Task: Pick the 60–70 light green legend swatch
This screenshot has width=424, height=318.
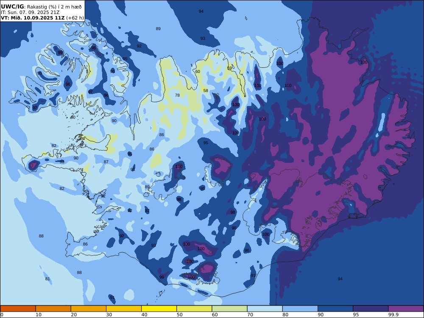Action: click(229, 309)
